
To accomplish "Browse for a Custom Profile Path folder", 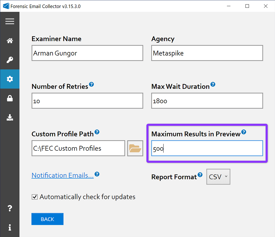I will pos(135,148).
